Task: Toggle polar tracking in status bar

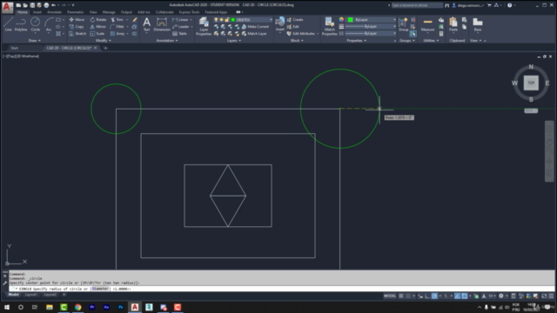Action: [434, 296]
